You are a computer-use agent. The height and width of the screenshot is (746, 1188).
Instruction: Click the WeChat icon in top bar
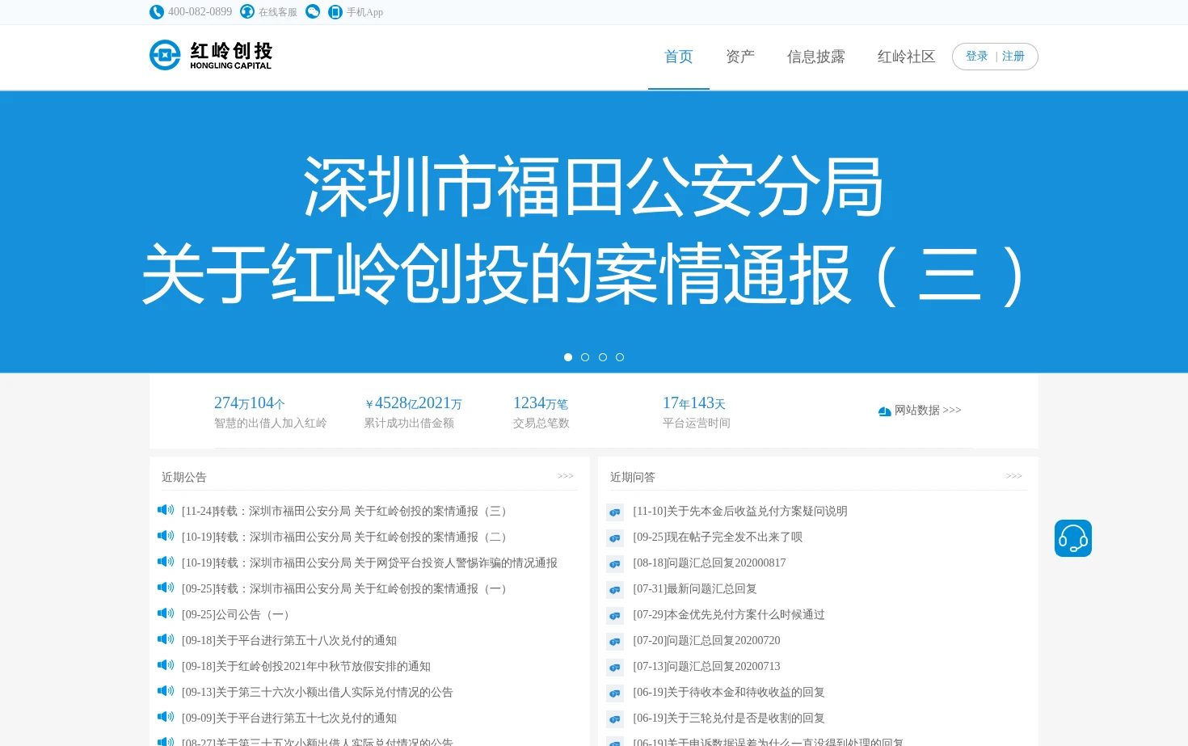(x=313, y=11)
